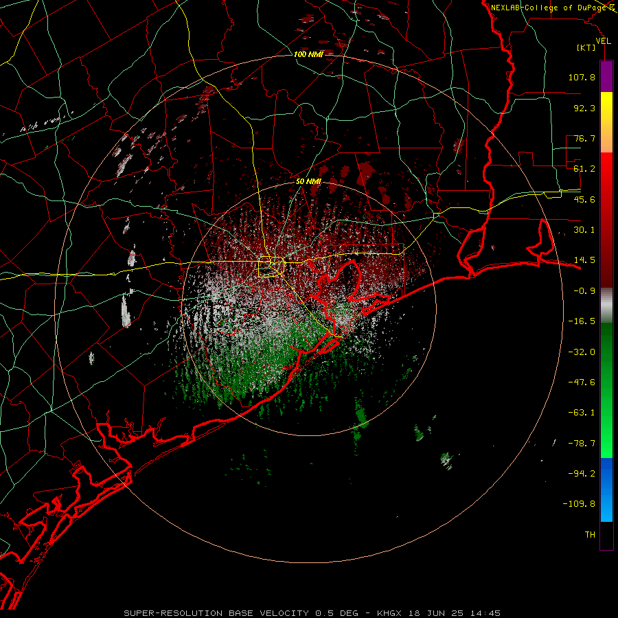The width and height of the screenshot is (618, 618).
Task: Click the 50 NMI range ring label
Action: [x=308, y=181]
